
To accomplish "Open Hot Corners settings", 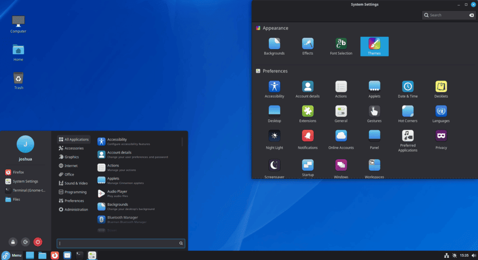I will click(408, 114).
